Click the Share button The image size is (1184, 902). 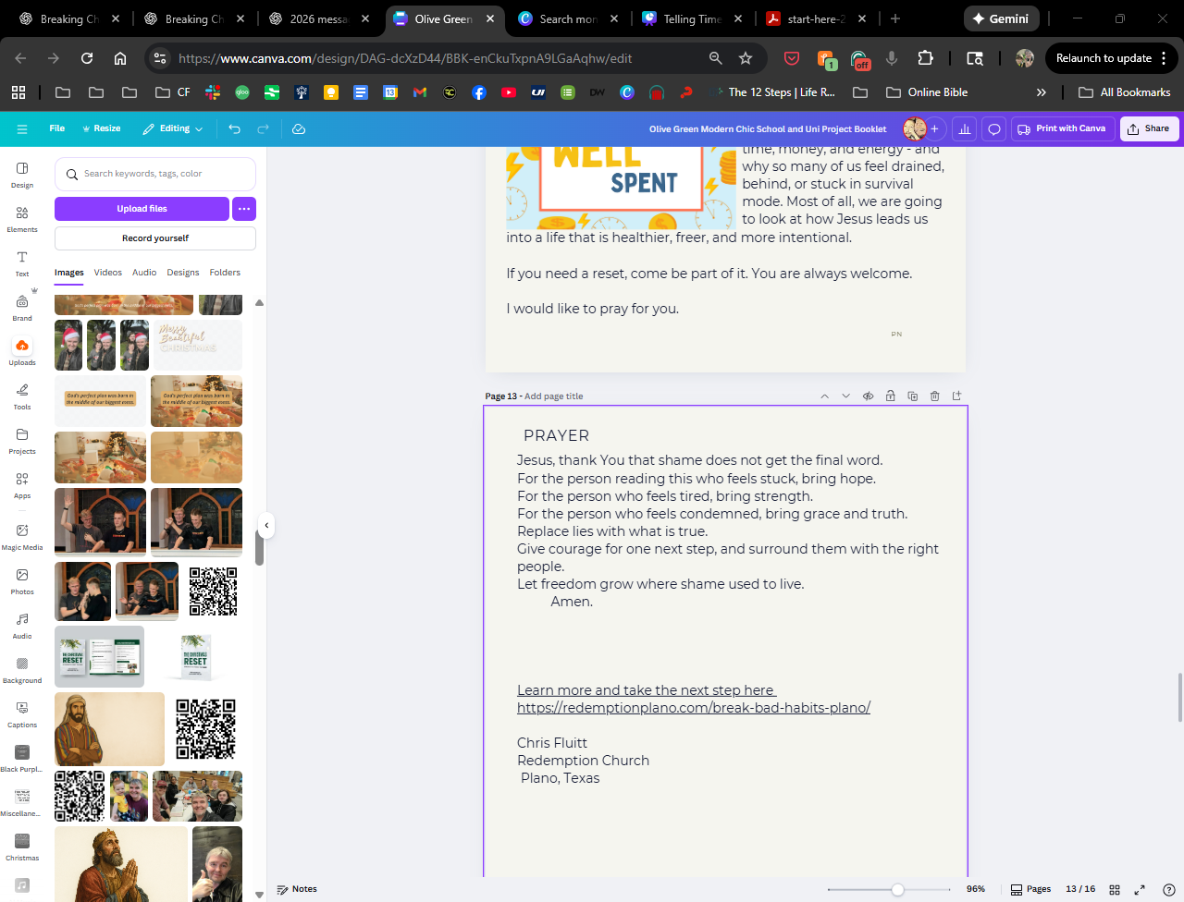[1149, 129]
